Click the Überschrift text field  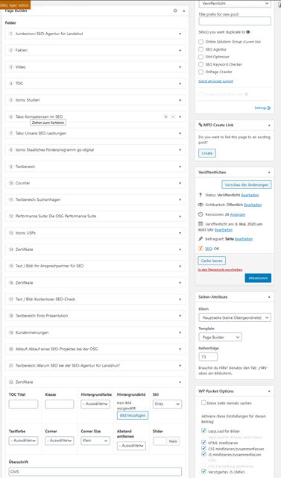pos(95,471)
